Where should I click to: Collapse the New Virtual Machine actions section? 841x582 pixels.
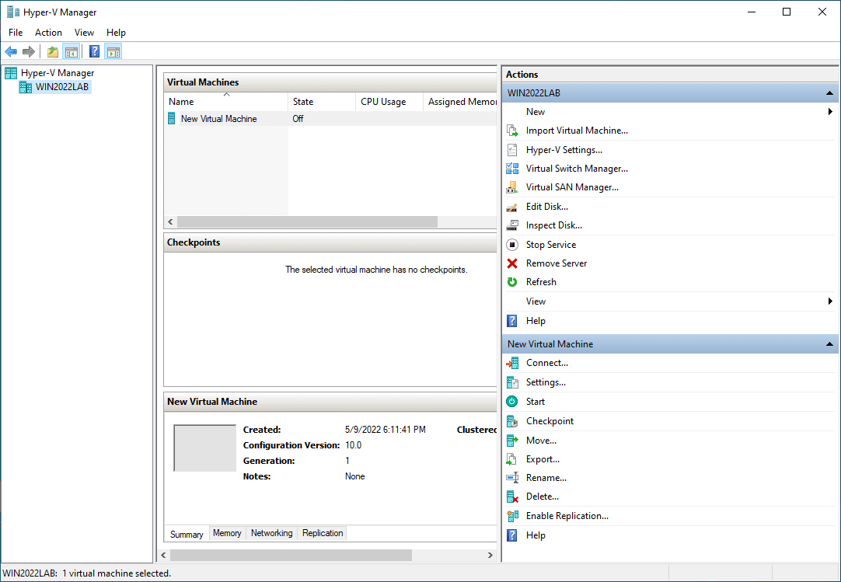[829, 344]
